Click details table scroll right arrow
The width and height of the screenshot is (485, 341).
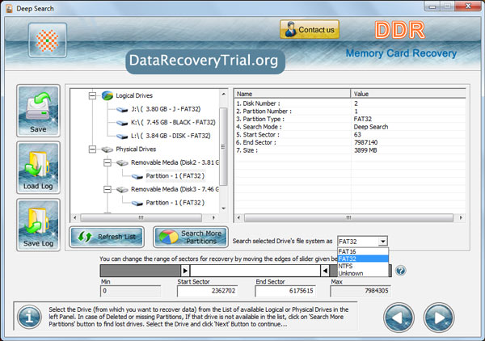click(462, 217)
